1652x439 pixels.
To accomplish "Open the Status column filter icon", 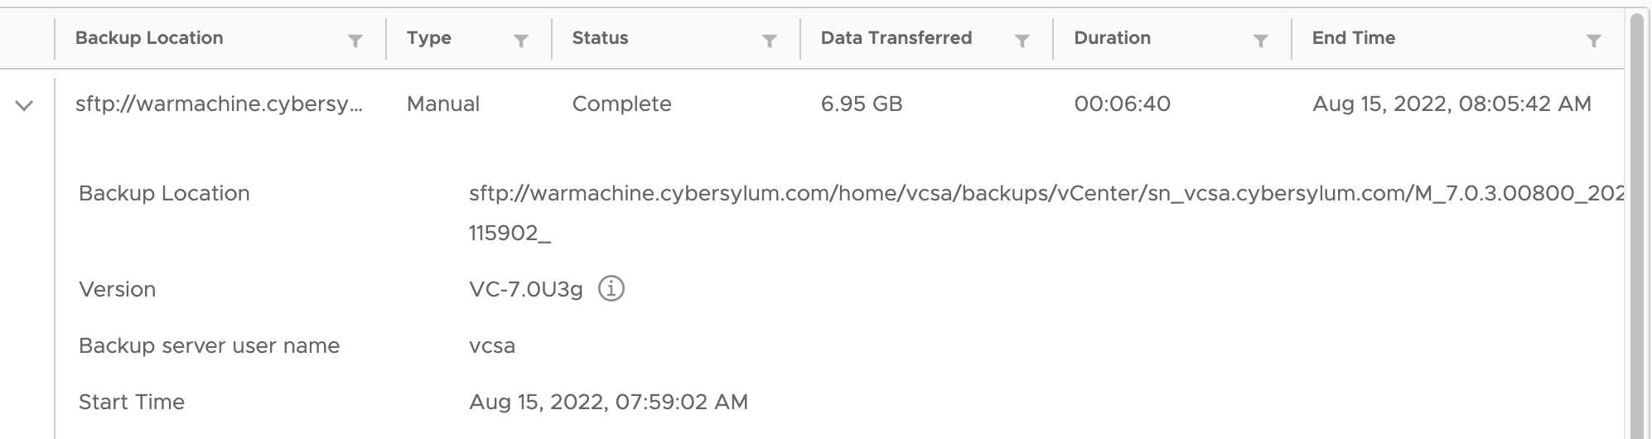I will coord(769,41).
